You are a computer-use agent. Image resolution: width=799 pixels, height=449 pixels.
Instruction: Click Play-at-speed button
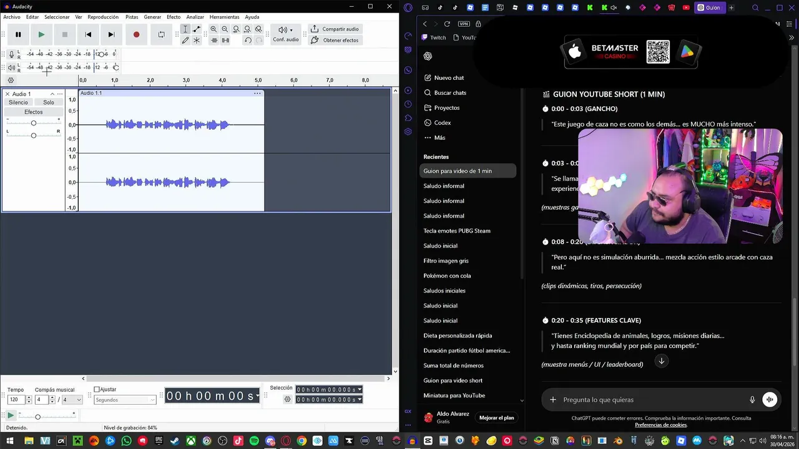[11, 415]
